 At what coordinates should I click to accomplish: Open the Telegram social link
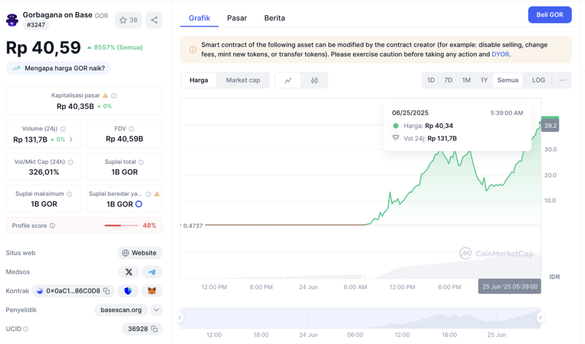coord(152,272)
